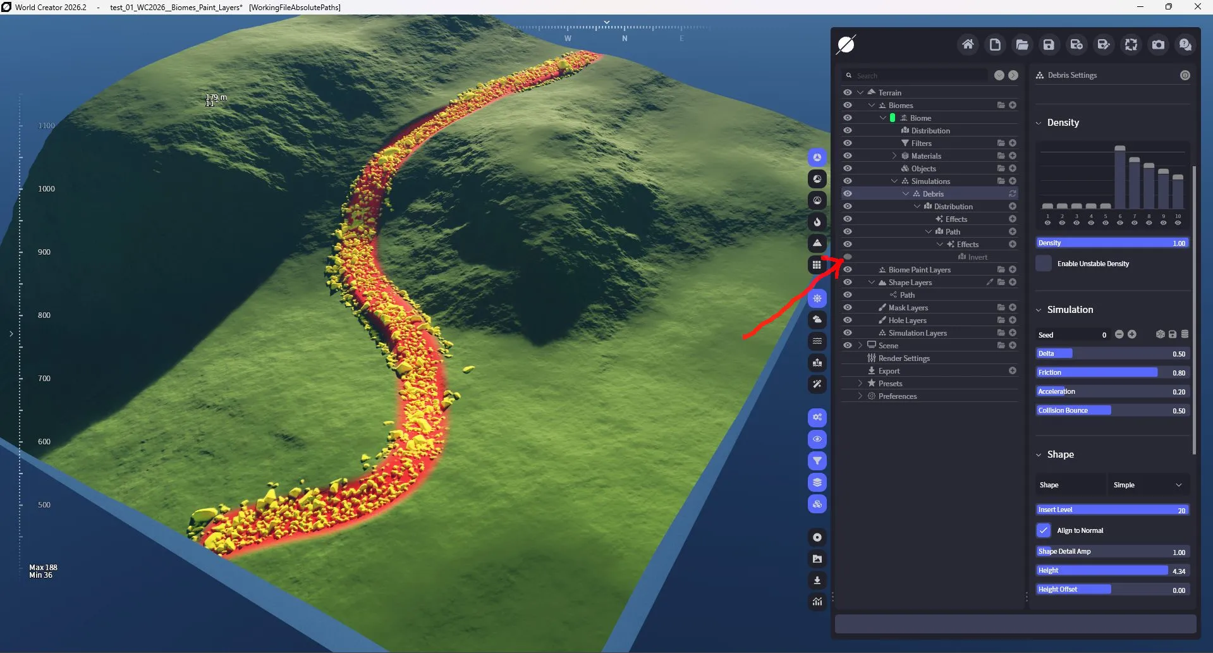This screenshot has width=1213, height=653.
Task: Open the Shape type dropdown showing Simple
Action: click(x=1148, y=485)
